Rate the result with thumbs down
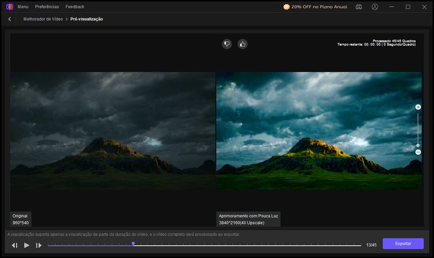 227,44
